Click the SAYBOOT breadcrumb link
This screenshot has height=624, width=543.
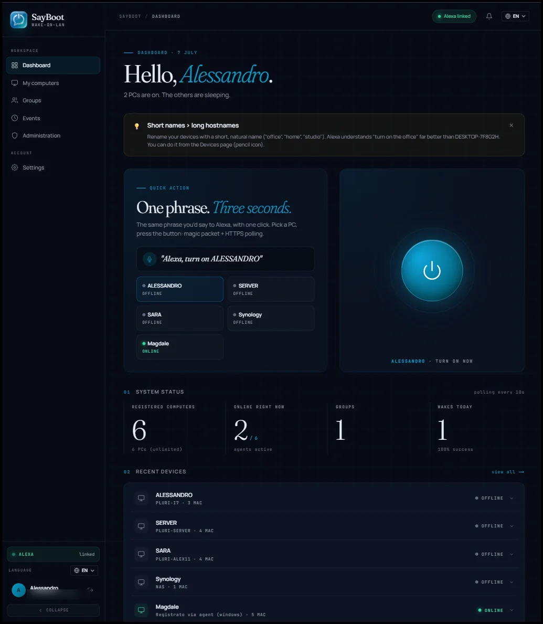[130, 16]
